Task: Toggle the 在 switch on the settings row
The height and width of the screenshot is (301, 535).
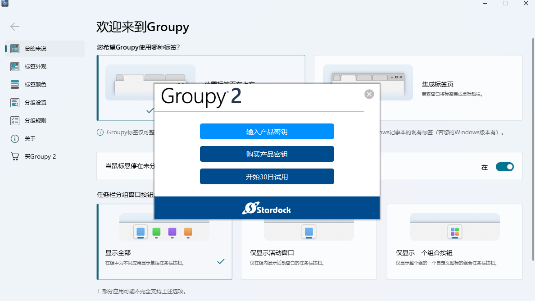Action: coord(504,166)
